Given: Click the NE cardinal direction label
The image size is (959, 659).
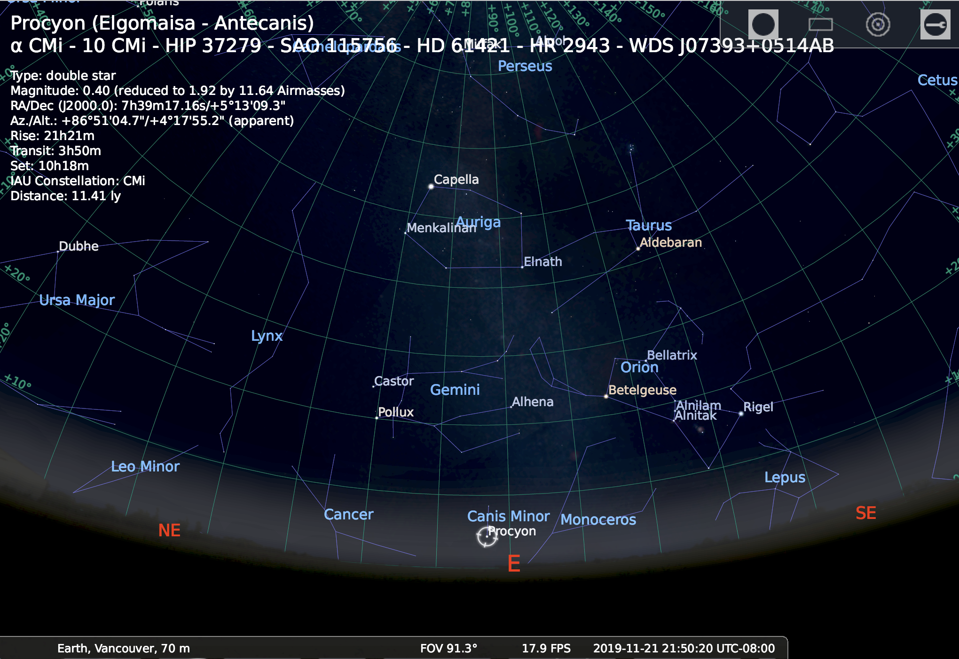Looking at the screenshot, I should click(169, 530).
